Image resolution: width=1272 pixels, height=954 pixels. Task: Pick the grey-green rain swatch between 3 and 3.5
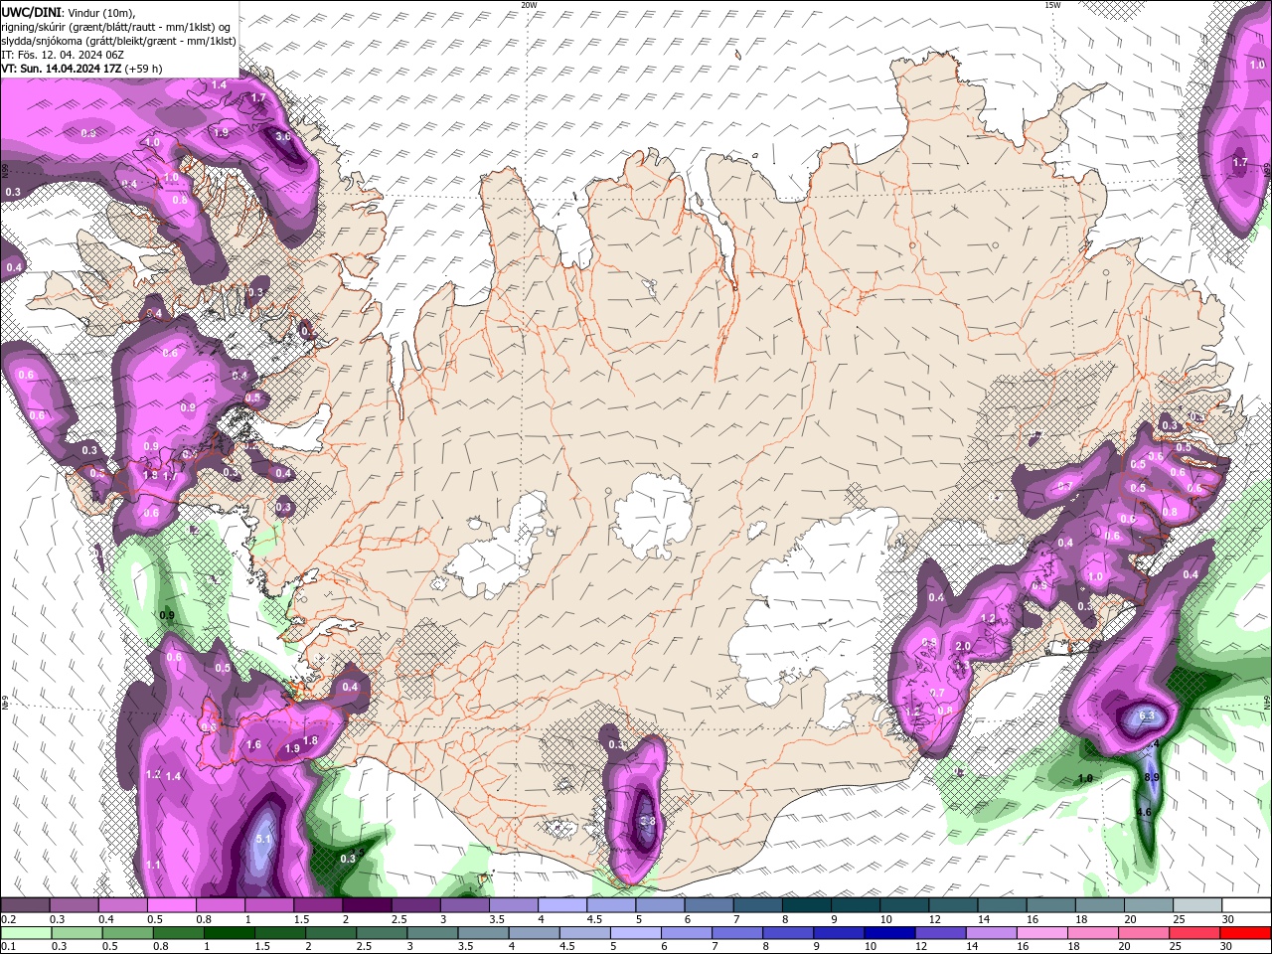(x=432, y=932)
